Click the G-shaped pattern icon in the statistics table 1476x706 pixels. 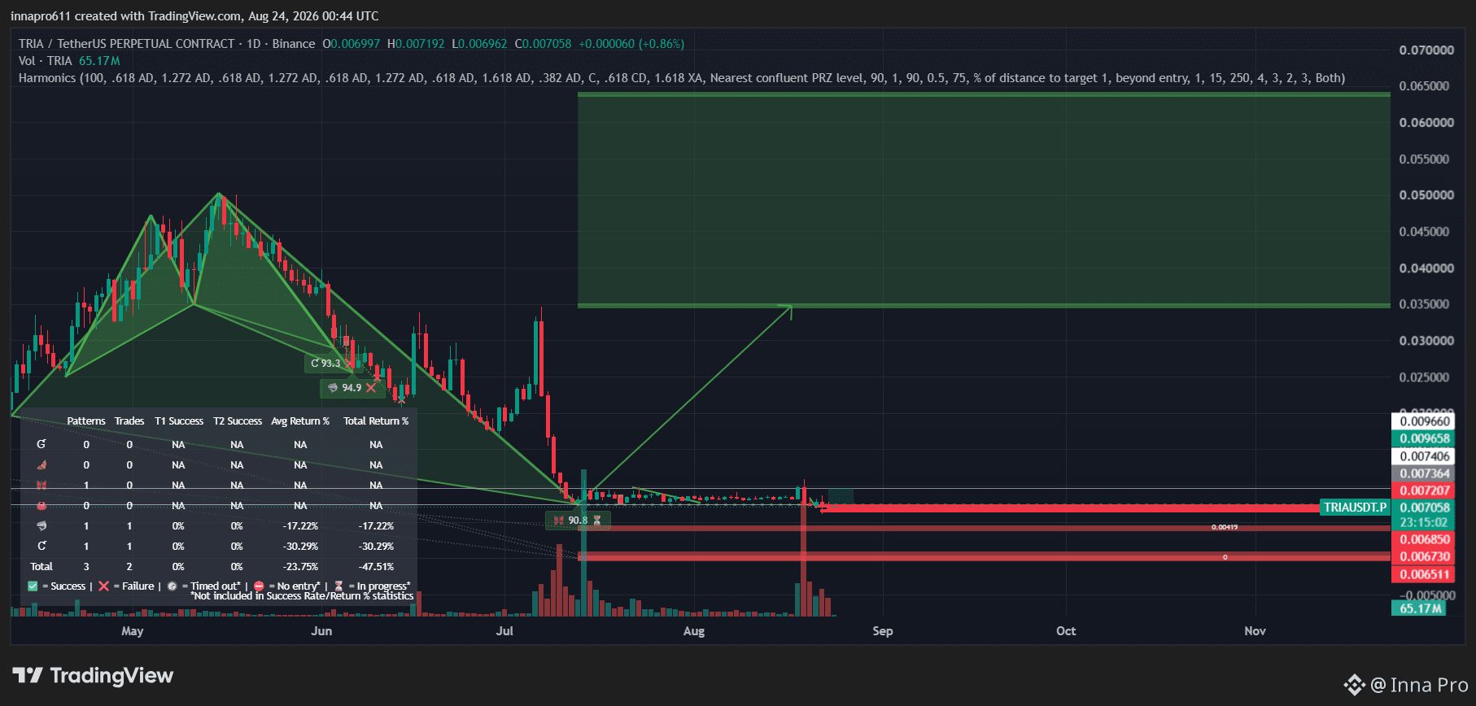41,444
